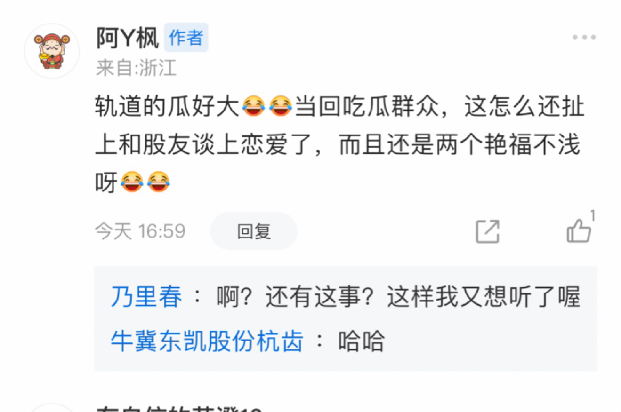621x412 pixels.
Task: Open 乃里春 user profile link
Action: [x=146, y=297]
